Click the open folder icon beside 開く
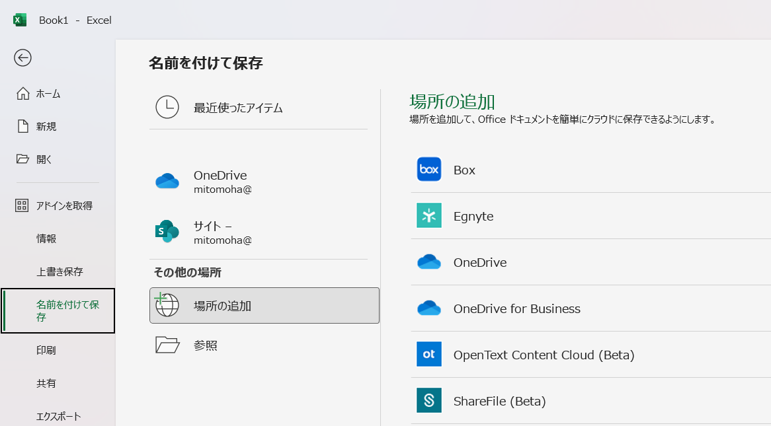 (x=22, y=159)
